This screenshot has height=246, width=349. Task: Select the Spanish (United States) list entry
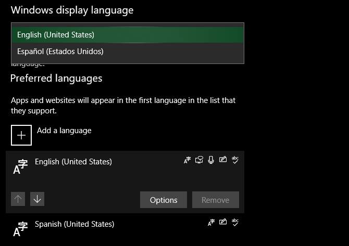74,224
